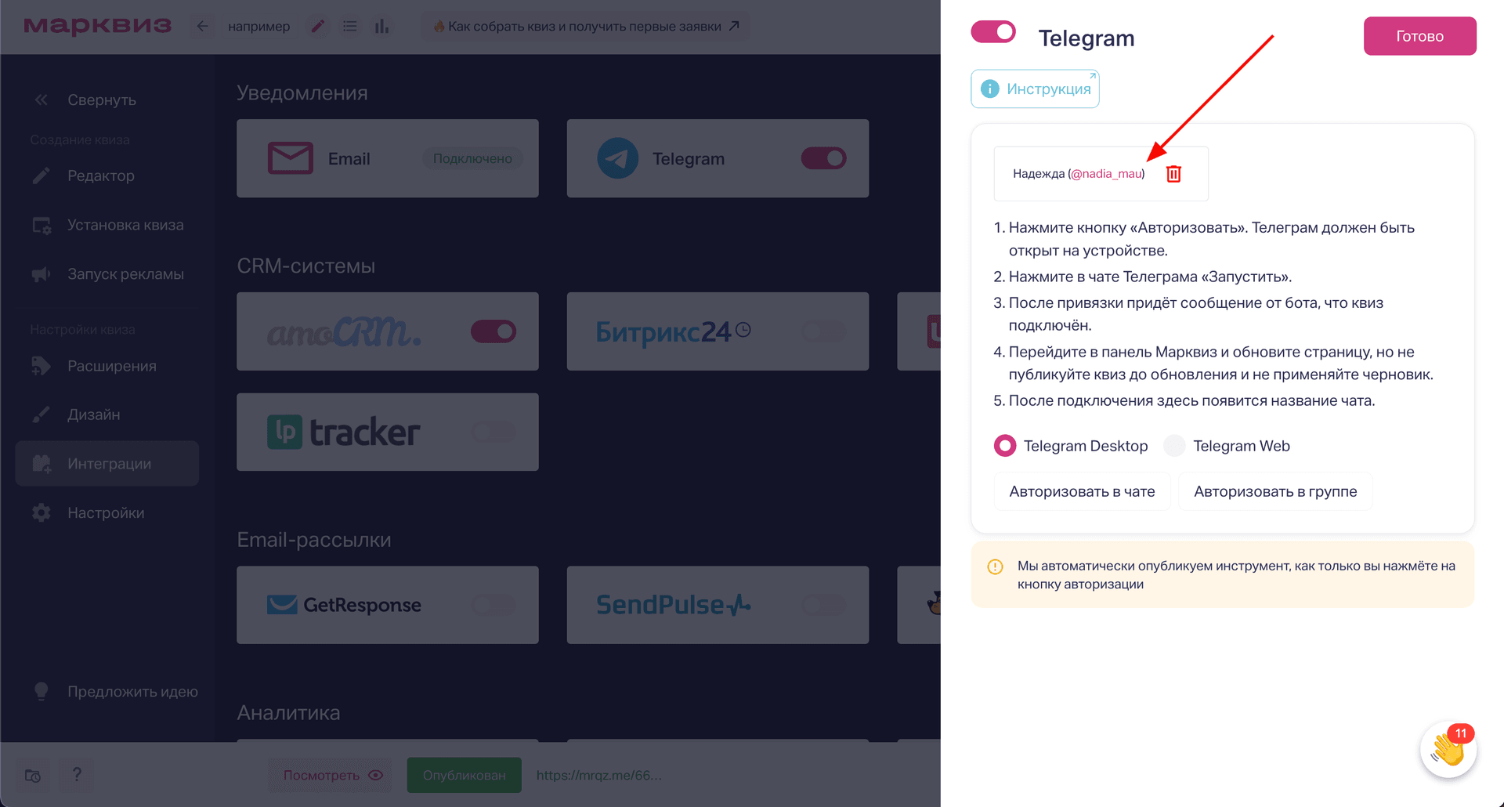Open the Инструкция link
Viewport: 1504px width, 807px height.
pyautogui.click(x=1035, y=89)
